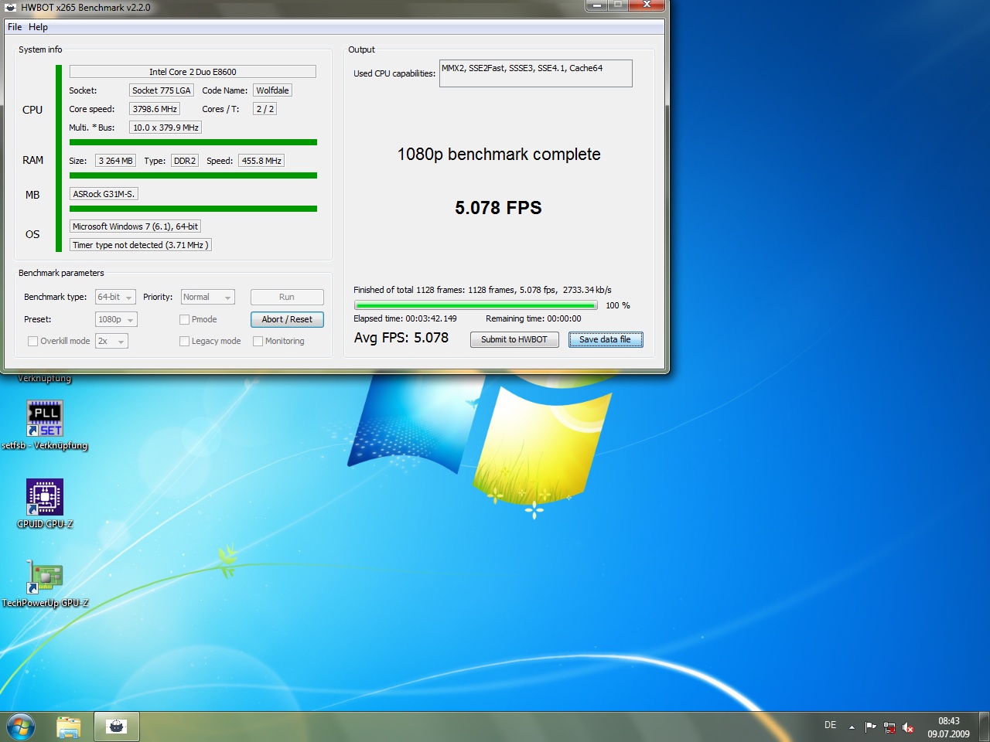990x742 pixels.
Task: Click the 5.078 FPS result text
Action: (498, 208)
